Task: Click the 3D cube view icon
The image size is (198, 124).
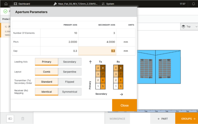Action: [183, 26]
